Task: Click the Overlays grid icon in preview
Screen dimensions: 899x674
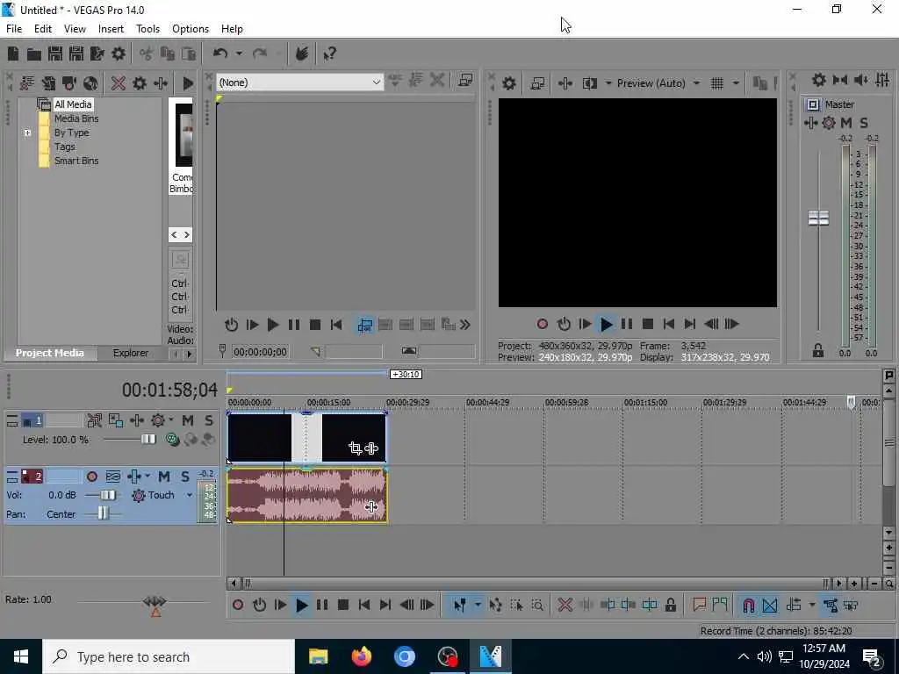Action: (x=716, y=83)
